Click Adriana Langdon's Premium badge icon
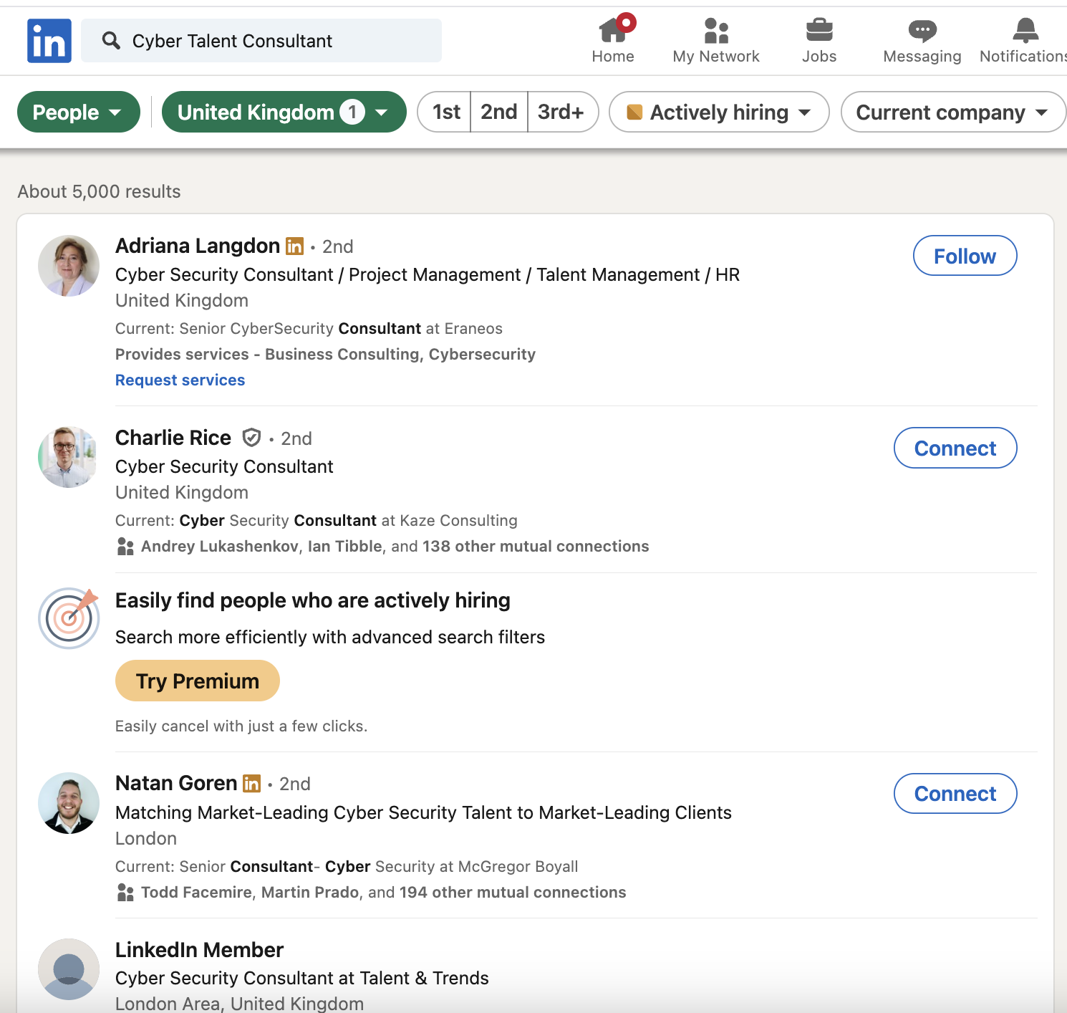The width and height of the screenshot is (1067, 1013). click(294, 246)
